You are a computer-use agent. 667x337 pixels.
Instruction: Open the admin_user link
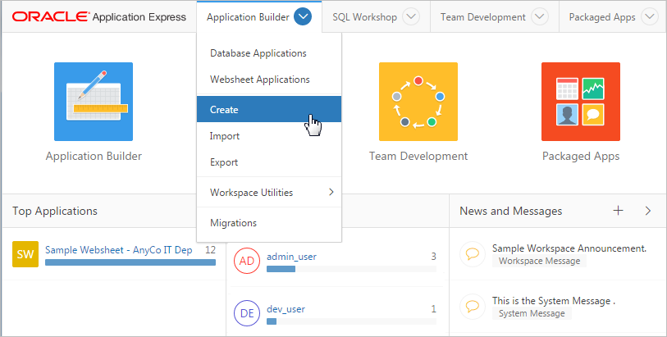point(291,257)
